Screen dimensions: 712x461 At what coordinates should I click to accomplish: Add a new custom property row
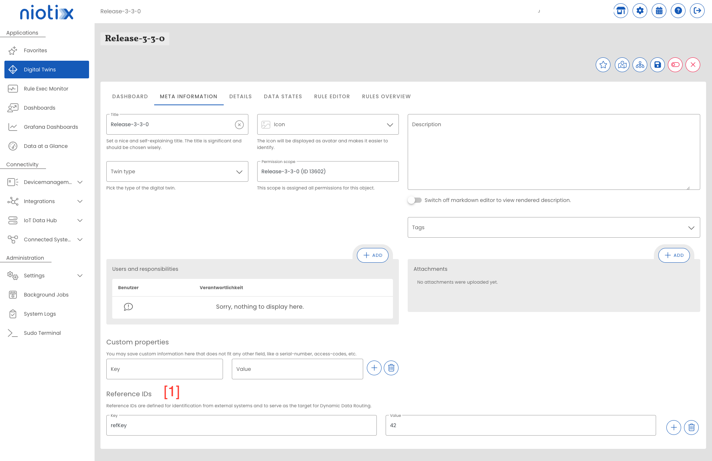pyautogui.click(x=374, y=368)
